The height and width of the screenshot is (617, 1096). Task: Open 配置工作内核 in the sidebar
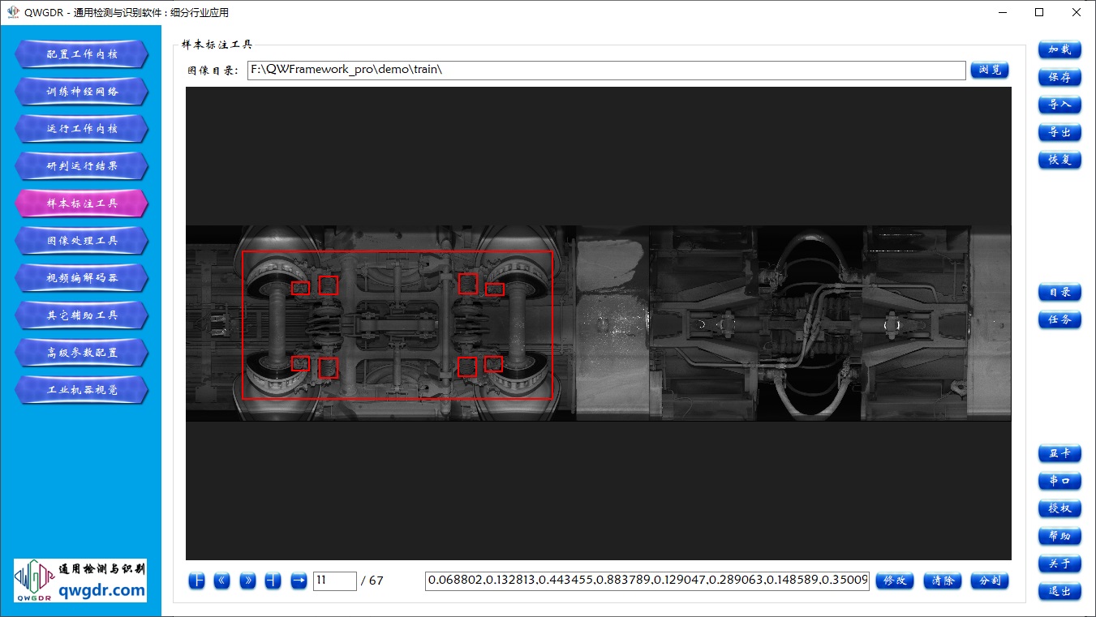click(x=81, y=54)
